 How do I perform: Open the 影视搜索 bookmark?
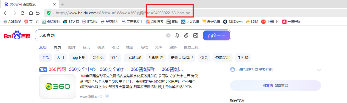155,22
